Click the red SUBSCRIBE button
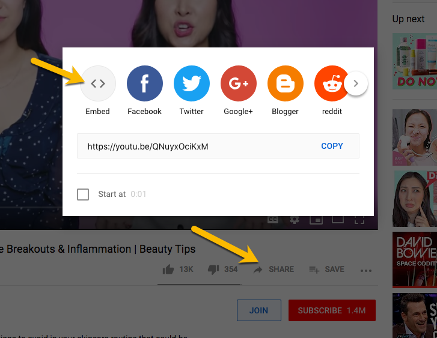 [x=332, y=311]
